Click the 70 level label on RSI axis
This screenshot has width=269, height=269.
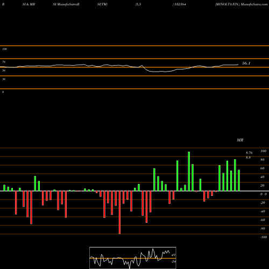coord(4,62)
